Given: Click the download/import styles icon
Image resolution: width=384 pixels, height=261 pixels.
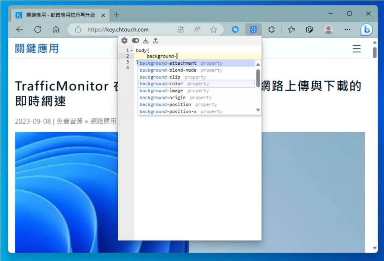Looking at the screenshot, I should (x=146, y=40).
